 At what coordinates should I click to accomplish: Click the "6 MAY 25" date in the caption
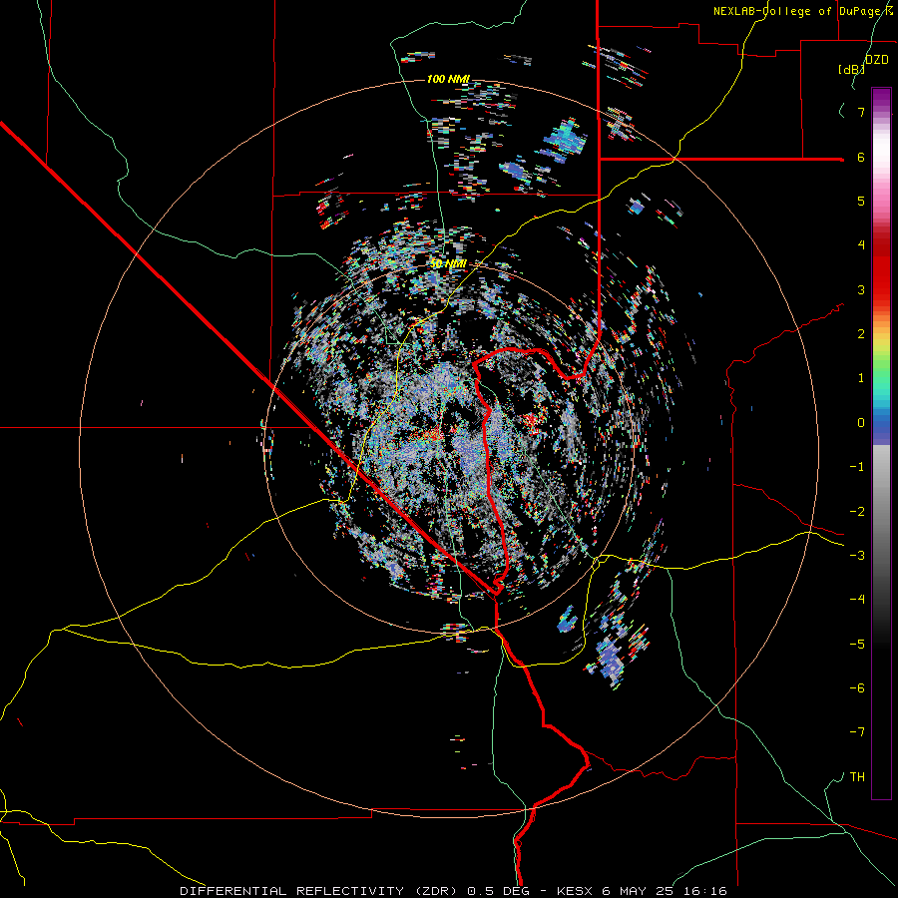point(640,891)
